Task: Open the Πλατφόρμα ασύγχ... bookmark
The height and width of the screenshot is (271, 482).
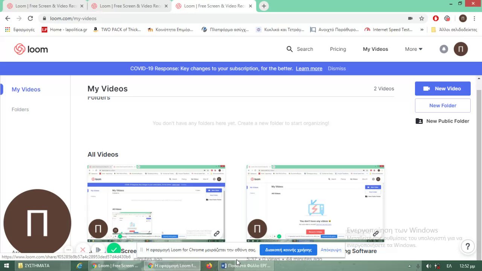Action: click(225, 29)
